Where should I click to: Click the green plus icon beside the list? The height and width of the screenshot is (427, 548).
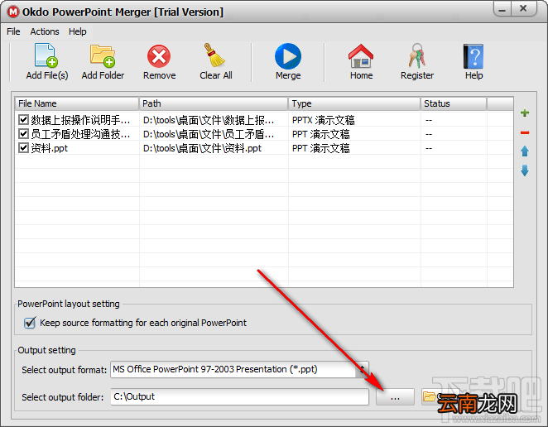[x=525, y=113]
